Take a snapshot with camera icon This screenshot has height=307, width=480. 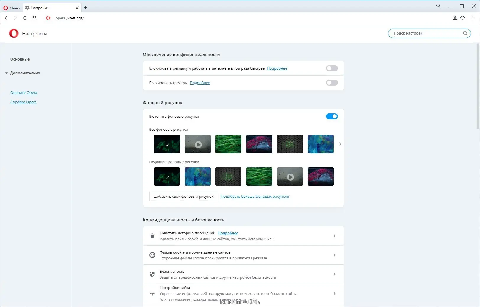tap(455, 18)
